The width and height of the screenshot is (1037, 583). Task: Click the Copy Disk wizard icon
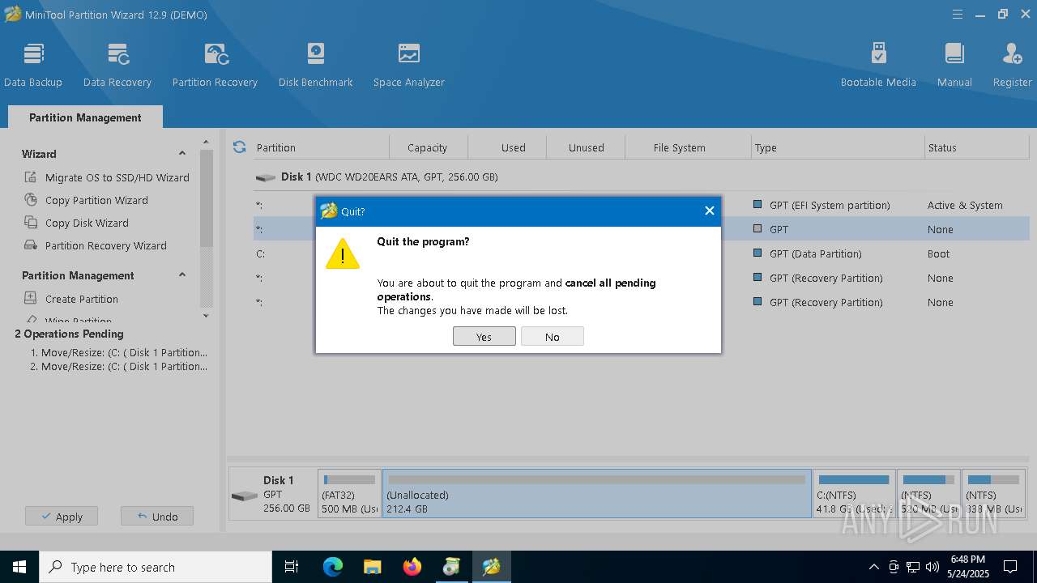(31, 223)
